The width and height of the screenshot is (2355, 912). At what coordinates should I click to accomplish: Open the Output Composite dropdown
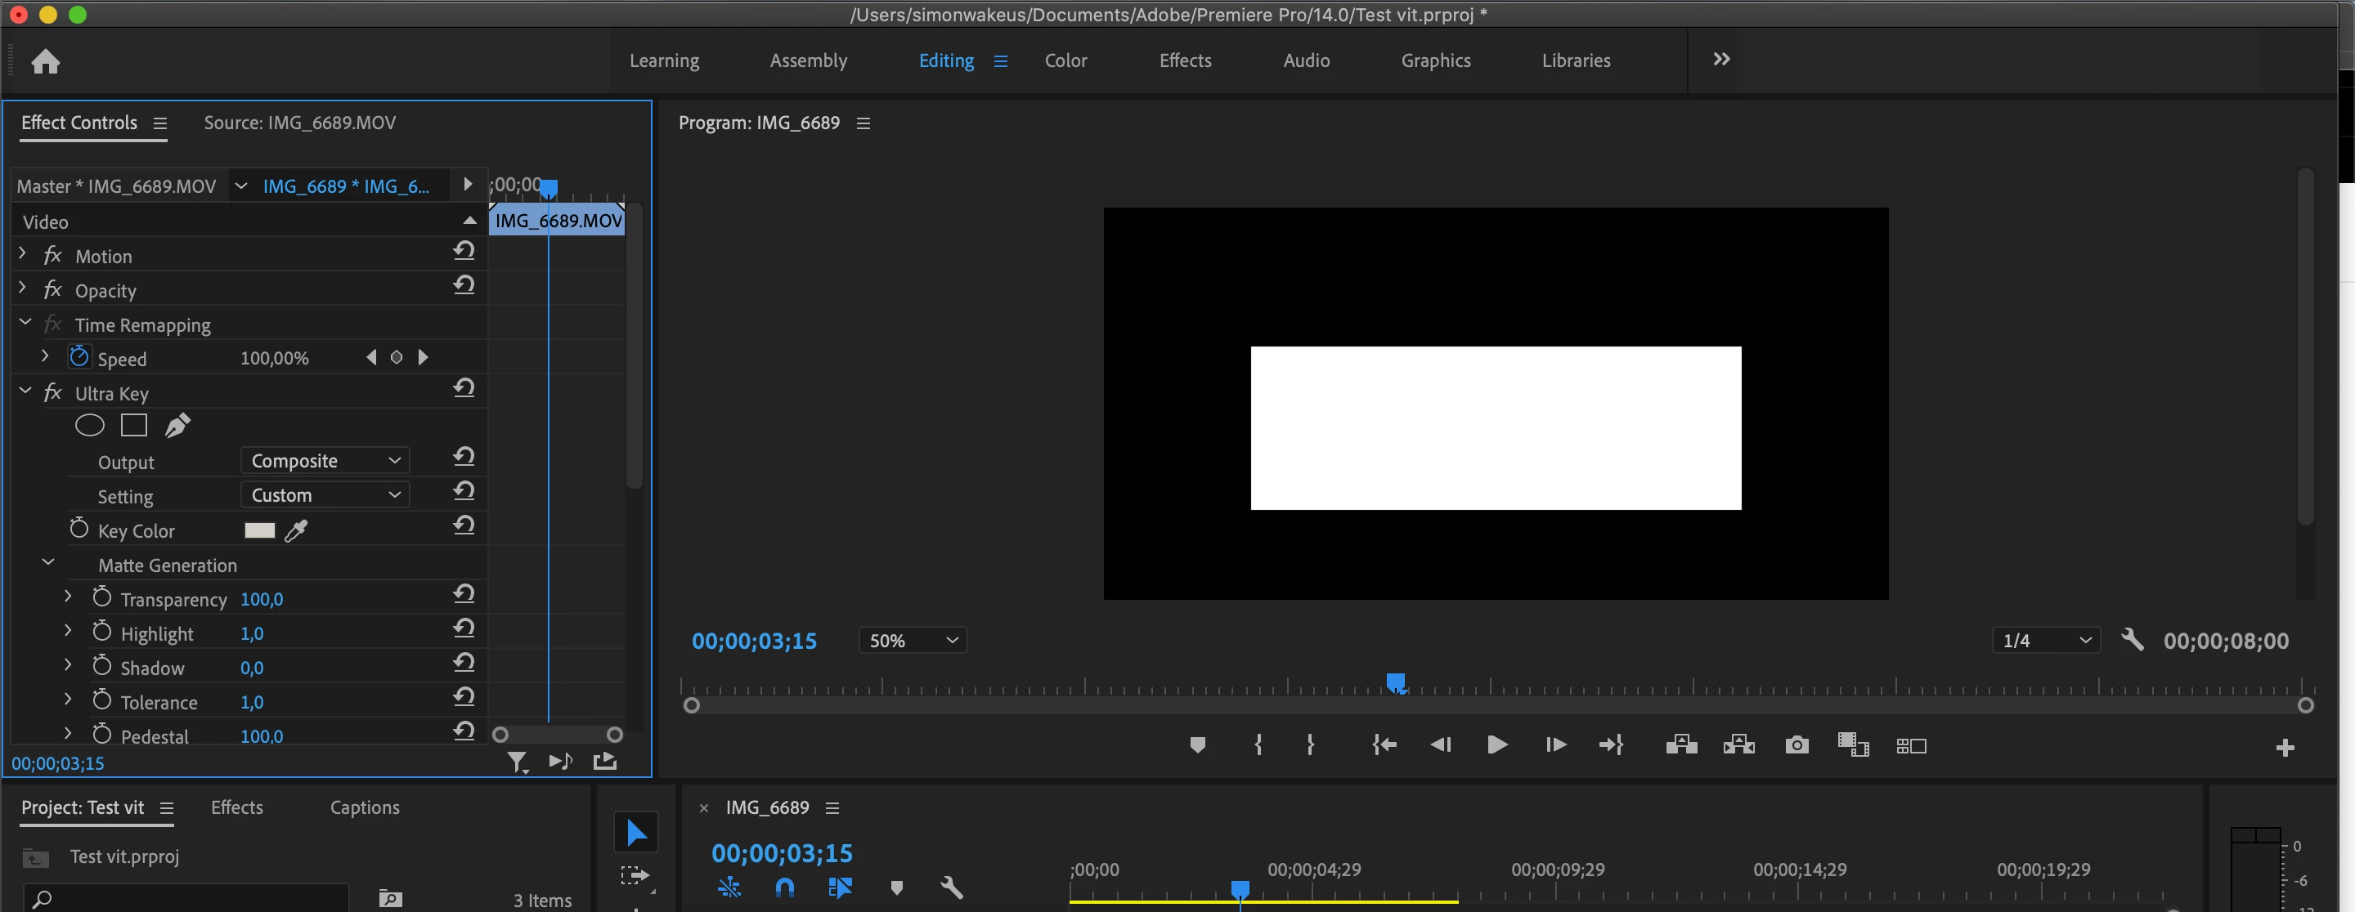coord(325,461)
